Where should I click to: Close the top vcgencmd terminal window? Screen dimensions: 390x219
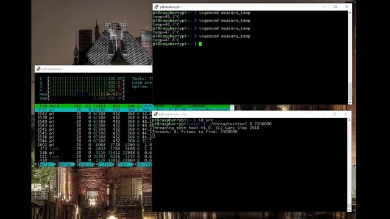pyautogui.click(x=347, y=7)
